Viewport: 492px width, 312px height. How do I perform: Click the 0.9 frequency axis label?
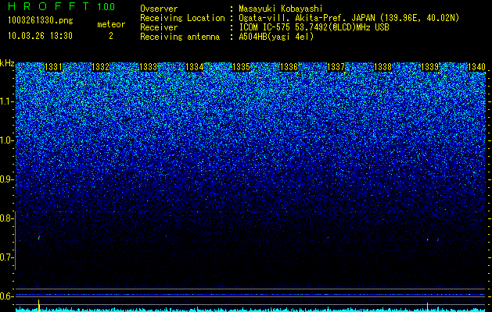click(5, 179)
